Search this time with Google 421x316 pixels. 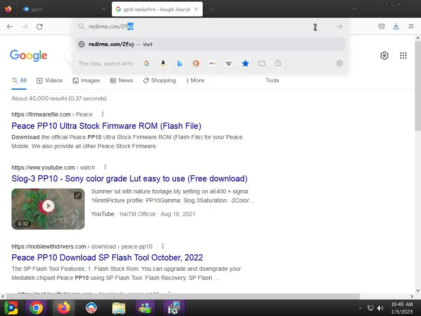point(147,63)
